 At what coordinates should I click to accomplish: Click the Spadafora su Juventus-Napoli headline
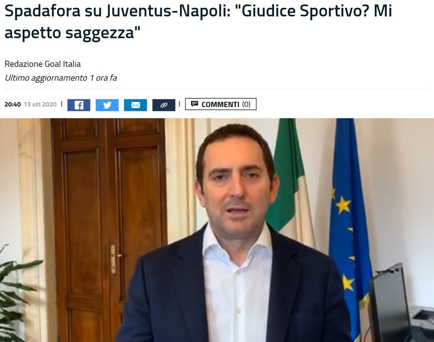click(x=199, y=21)
